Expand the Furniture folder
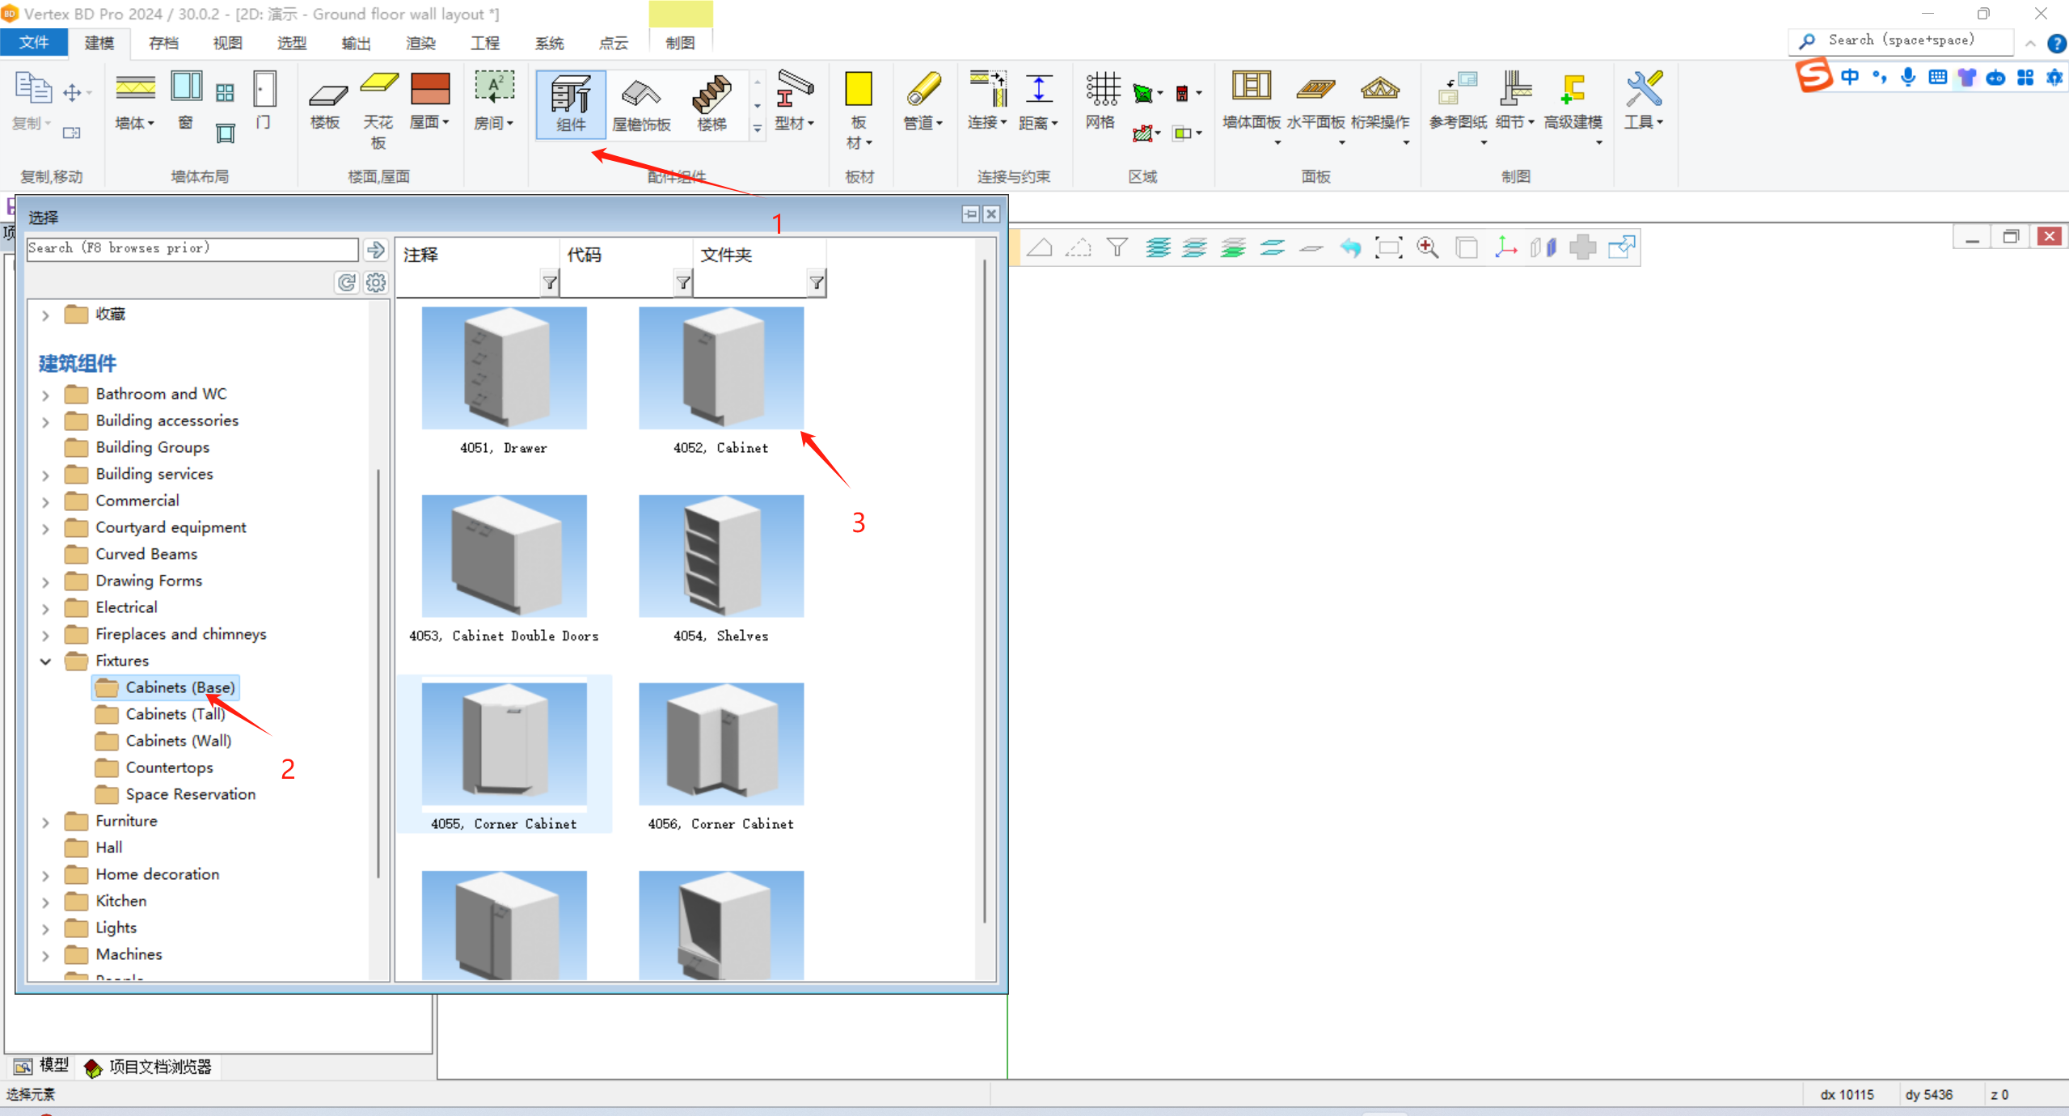Screen dimensions: 2069x1116 click(46, 822)
